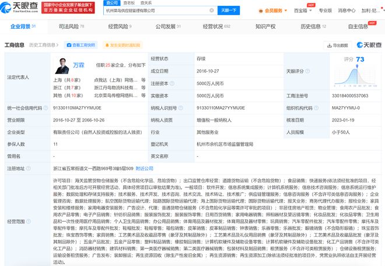Click the help icon beside 纳税人识别号

click(x=180, y=108)
